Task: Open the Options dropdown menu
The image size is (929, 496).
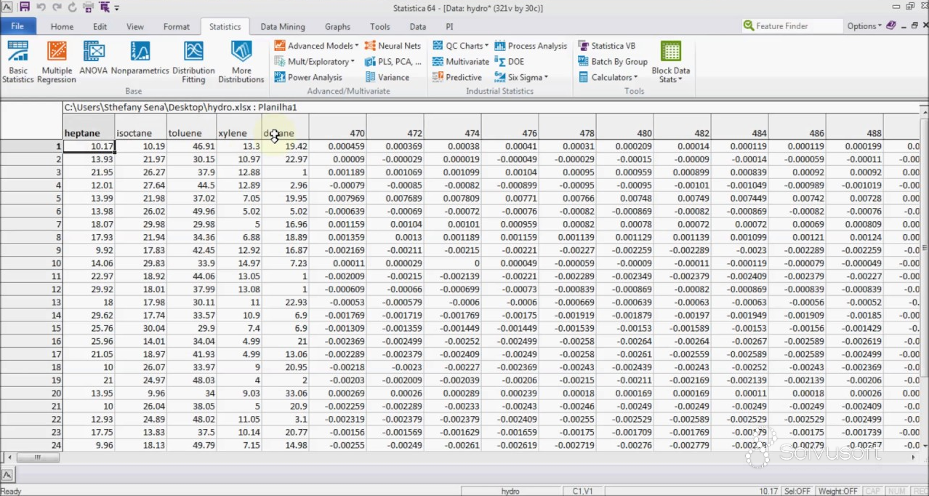Action: [864, 26]
